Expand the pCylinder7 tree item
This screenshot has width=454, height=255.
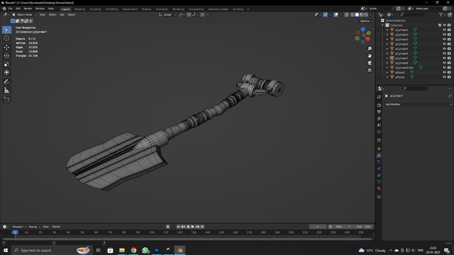(x=387, y=58)
